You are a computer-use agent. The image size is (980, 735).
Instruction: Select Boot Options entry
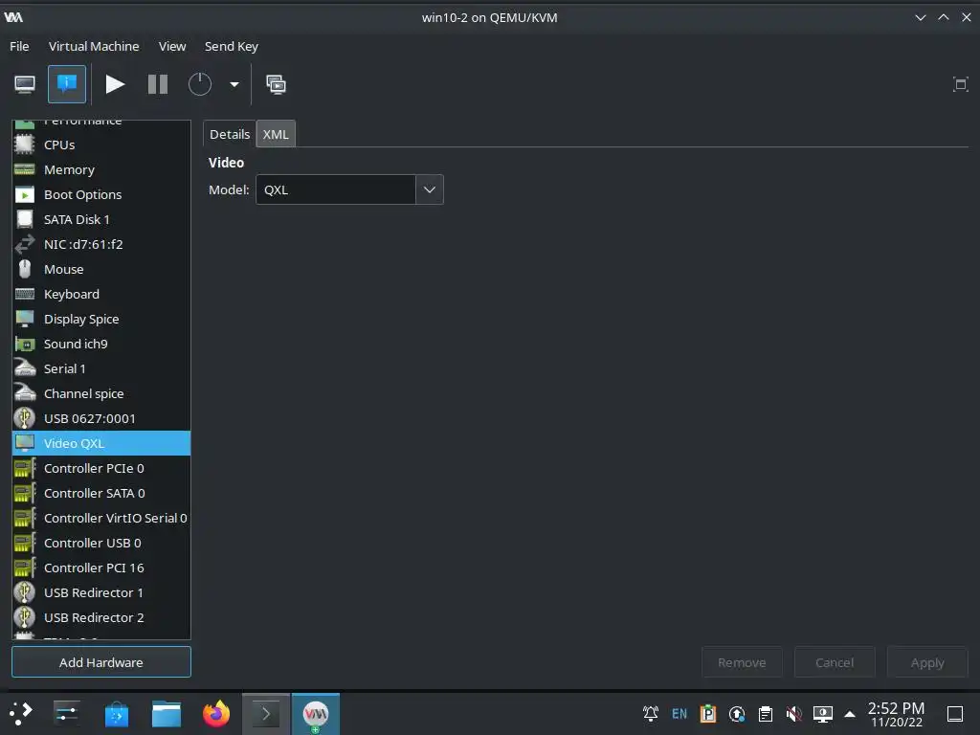(x=101, y=194)
